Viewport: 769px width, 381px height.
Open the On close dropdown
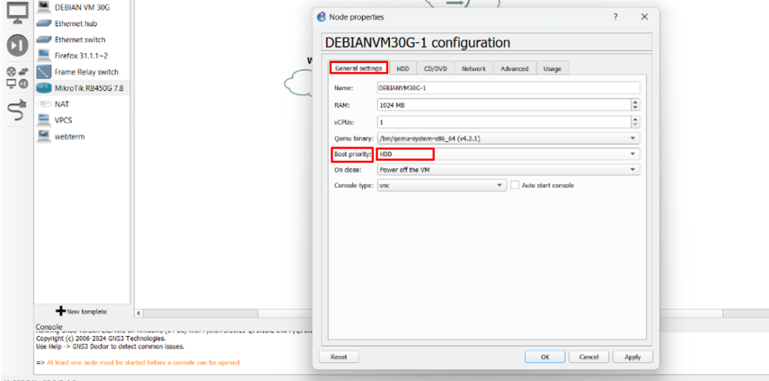[635, 170]
